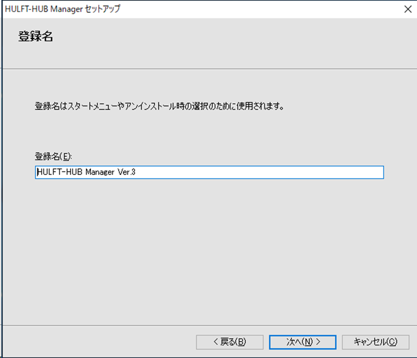The image size is (417, 358).
Task: Cancel setup with キャンセル(C) button
Action: (375, 342)
